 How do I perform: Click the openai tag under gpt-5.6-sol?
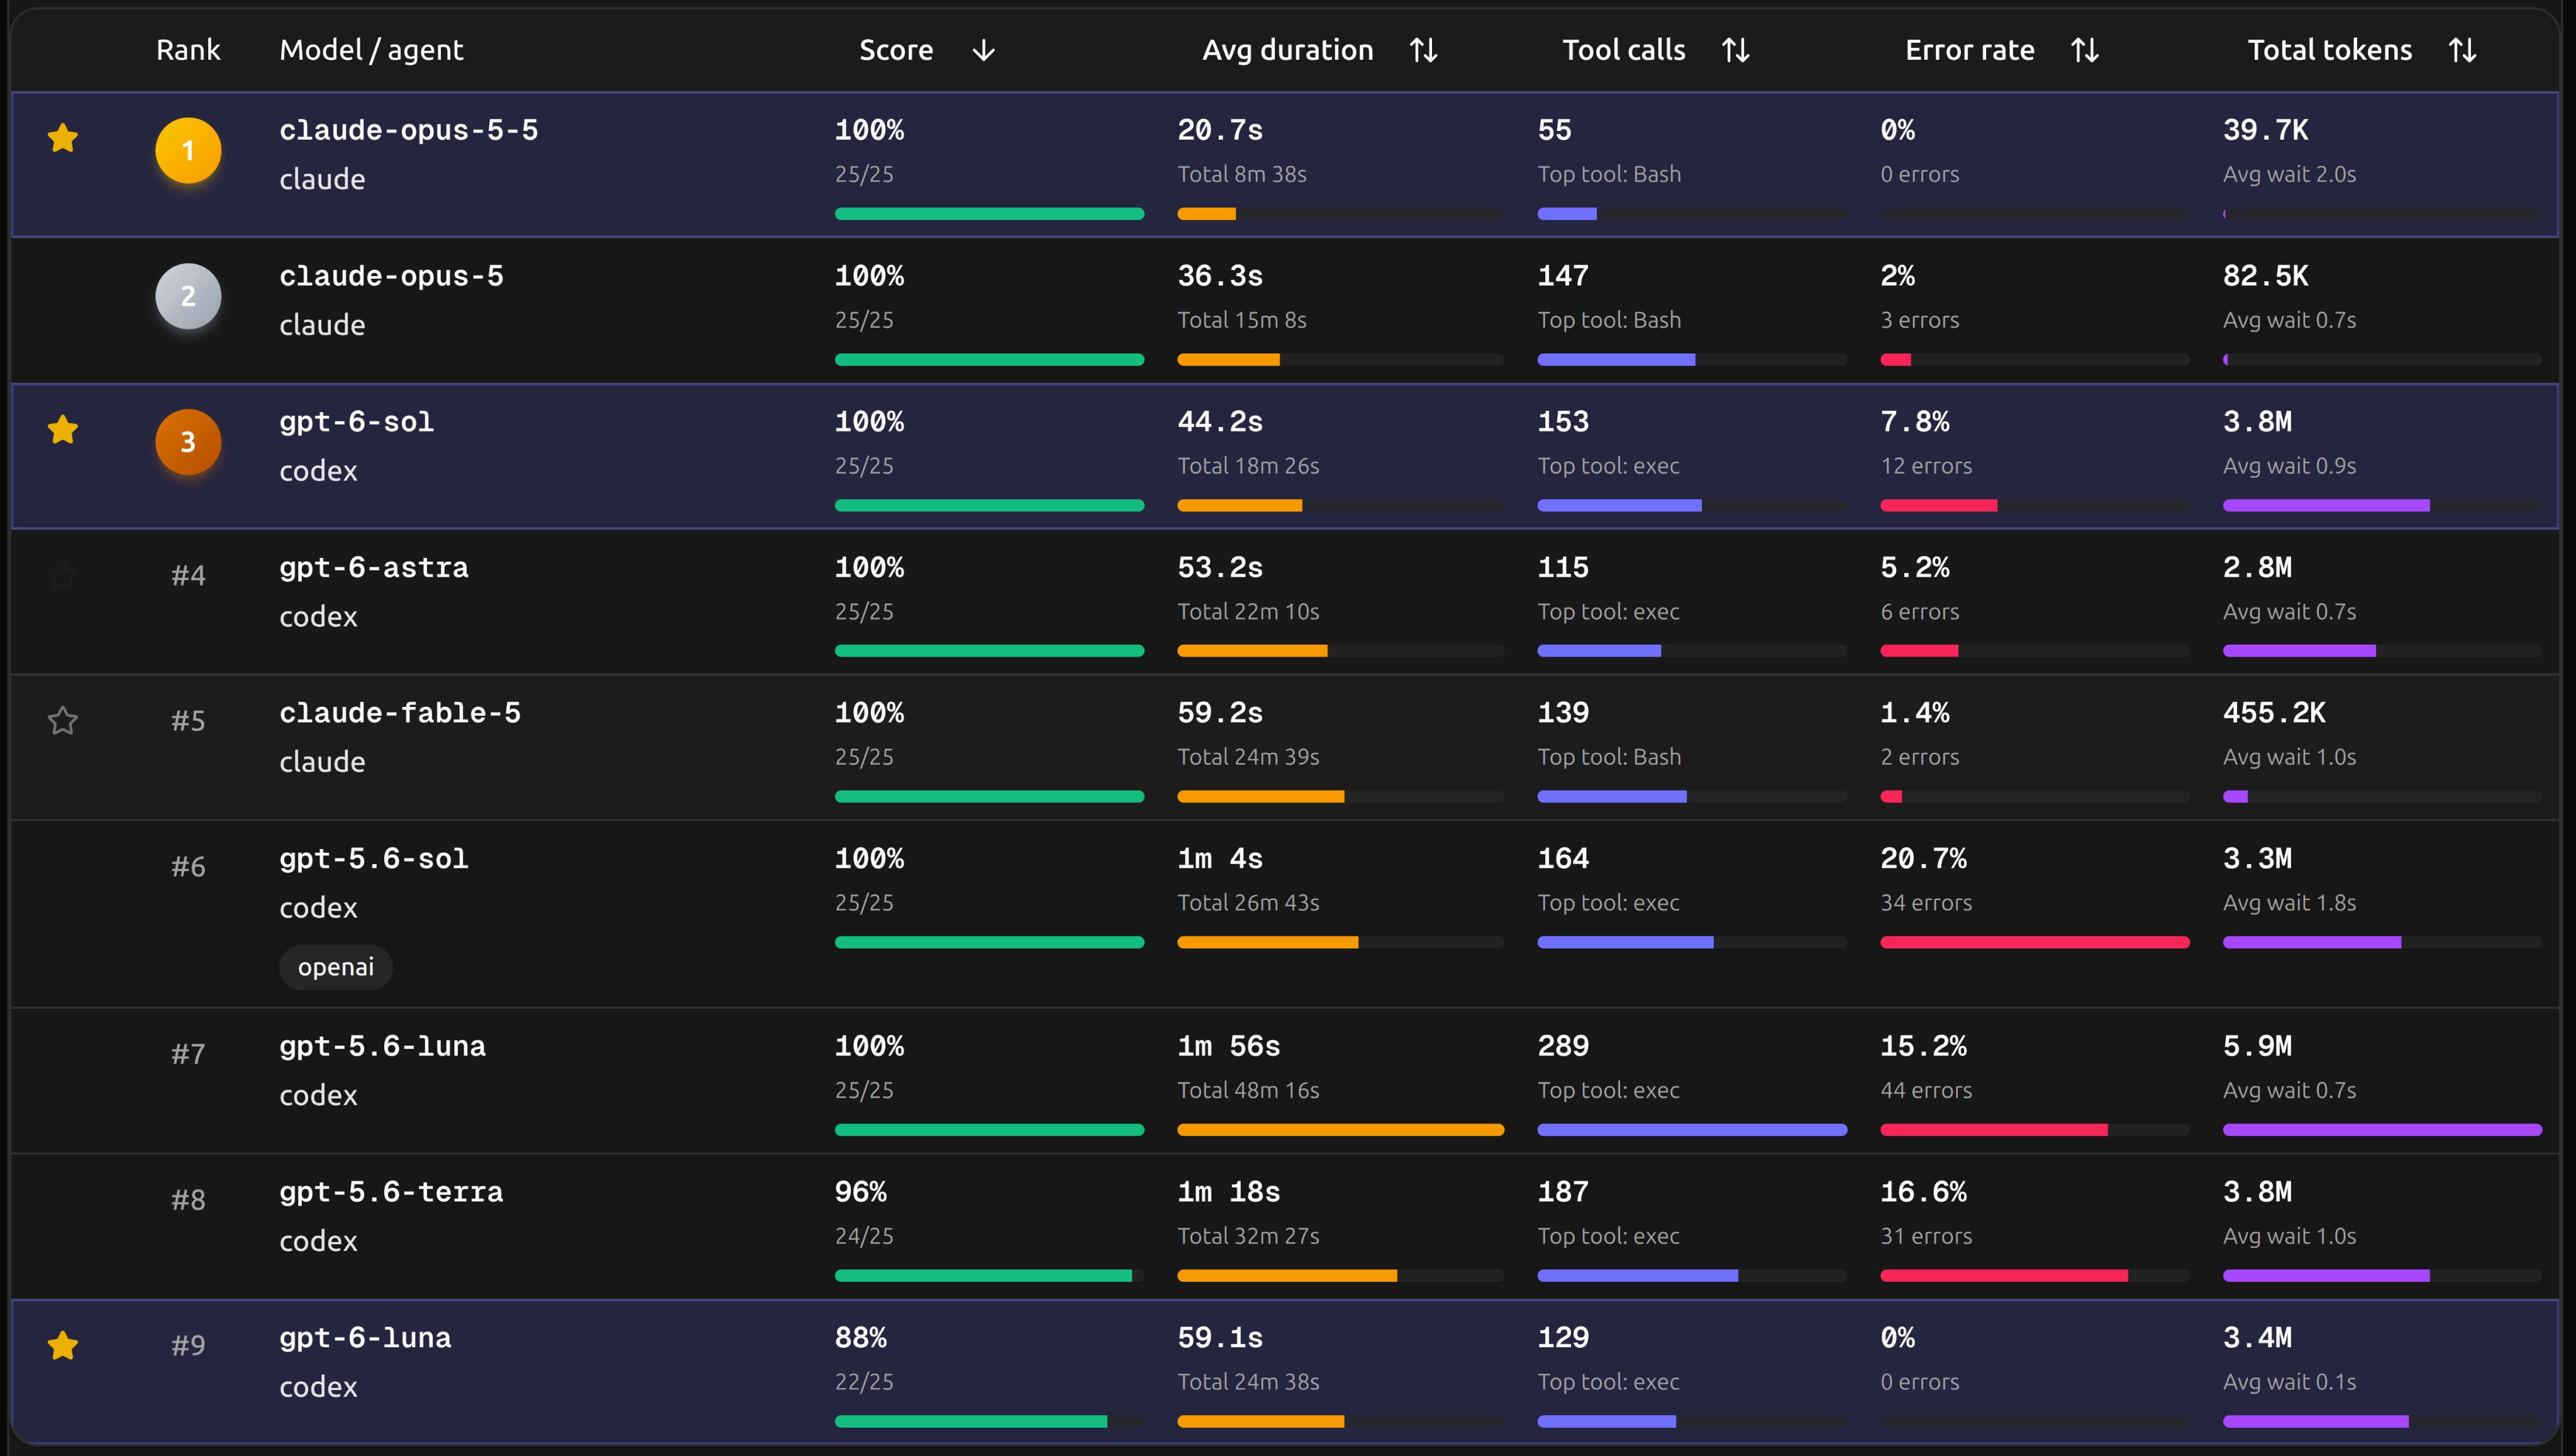(x=336, y=967)
